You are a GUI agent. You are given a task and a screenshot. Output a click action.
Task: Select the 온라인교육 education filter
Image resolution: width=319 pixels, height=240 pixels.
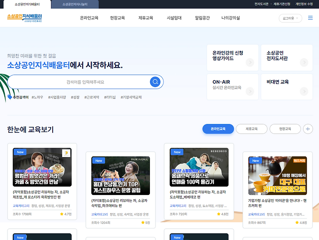tap(218, 129)
